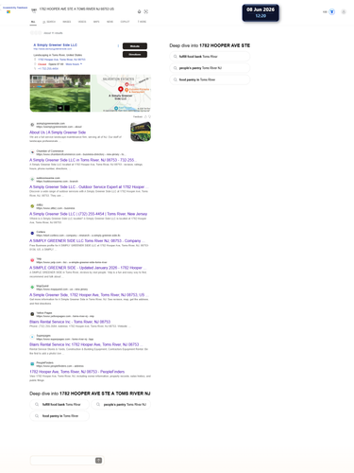Open the Accessibility Feedback link
This screenshot has width=354, height=473.
coord(15,8)
